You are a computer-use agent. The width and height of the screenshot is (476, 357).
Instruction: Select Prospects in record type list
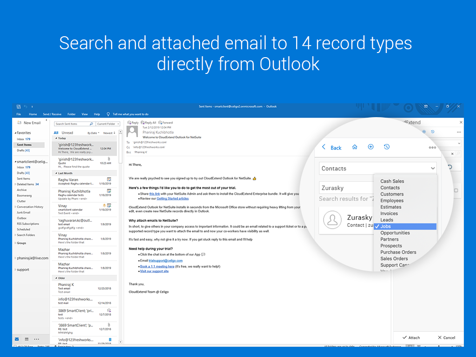click(391, 245)
